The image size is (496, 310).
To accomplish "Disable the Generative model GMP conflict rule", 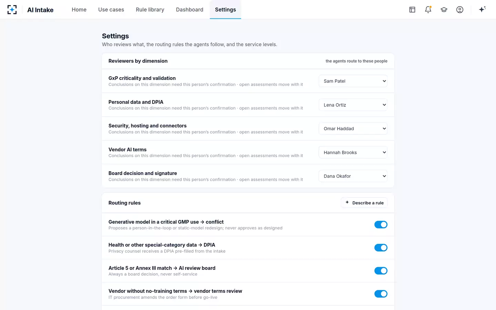I will [x=381, y=225].
